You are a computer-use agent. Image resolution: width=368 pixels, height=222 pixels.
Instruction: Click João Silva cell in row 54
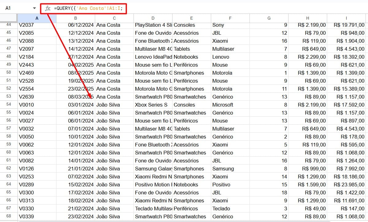click(x=114, y=105)
